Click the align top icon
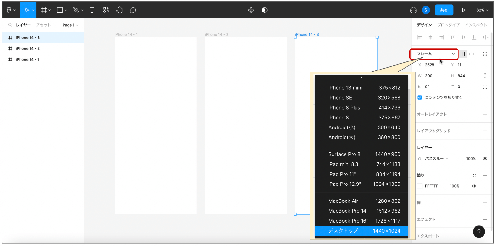 452,37
